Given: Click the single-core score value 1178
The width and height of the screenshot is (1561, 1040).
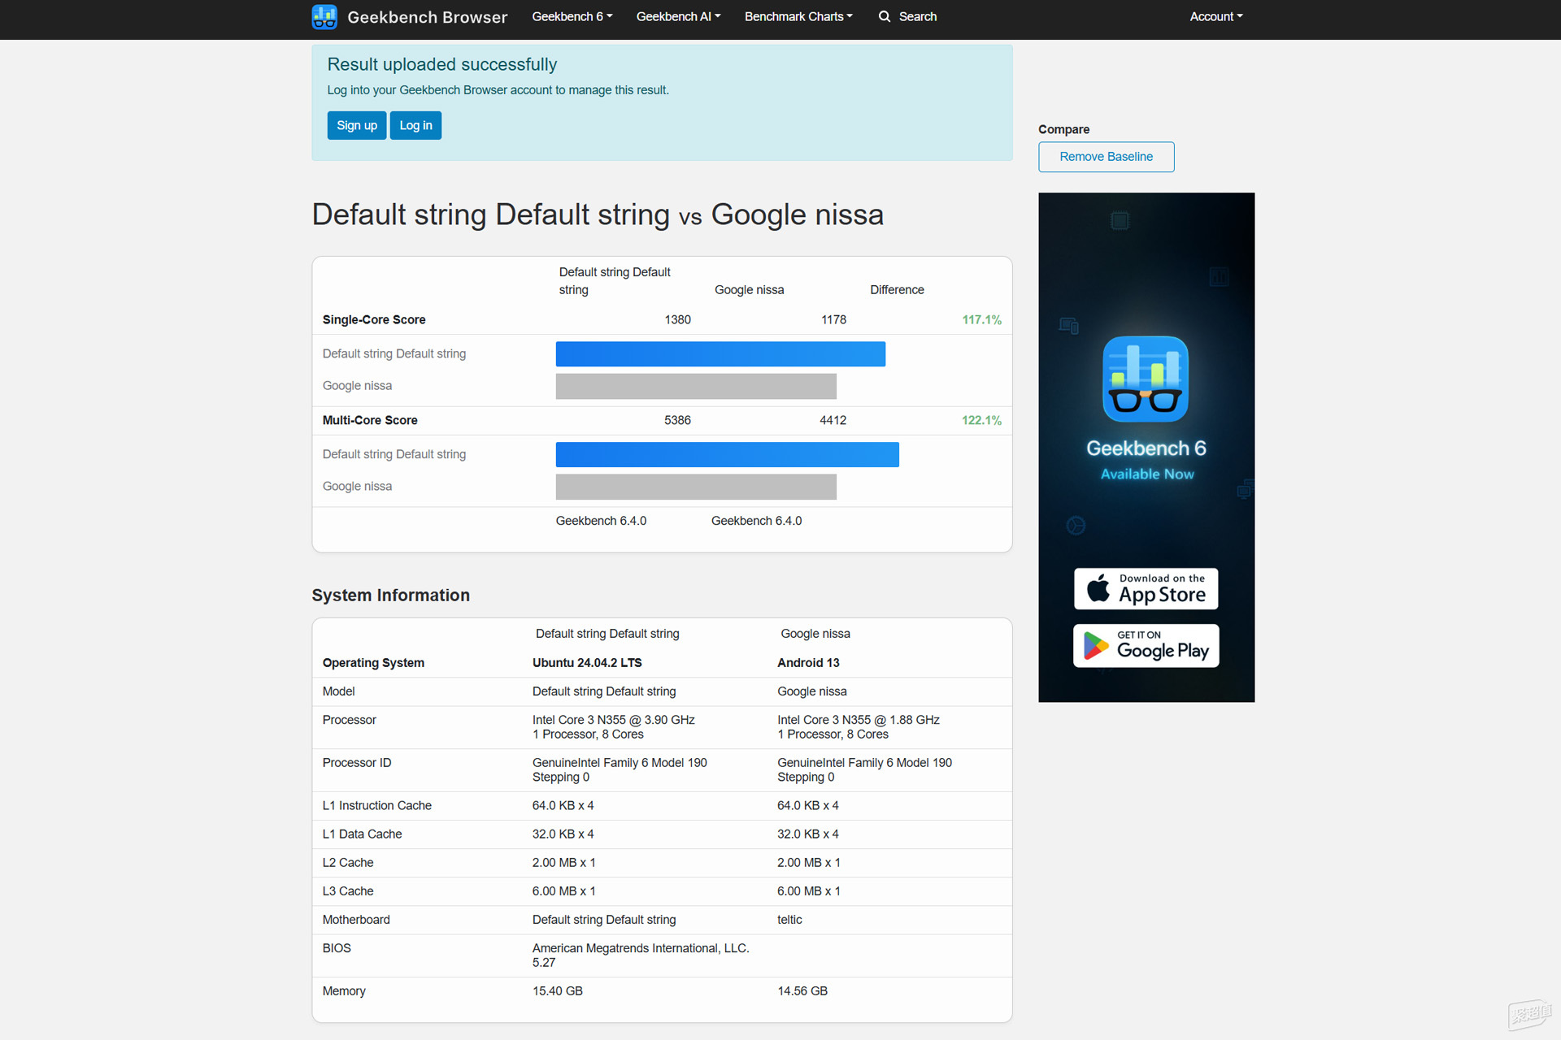Looking at the screenshot, I should tap(833, 320).
